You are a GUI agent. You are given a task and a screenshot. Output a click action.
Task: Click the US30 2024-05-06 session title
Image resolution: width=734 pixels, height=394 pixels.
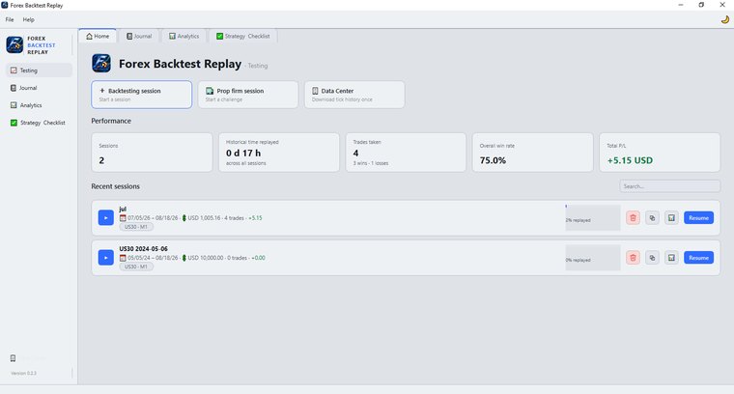pyautogui.click(x=143, y=249)
